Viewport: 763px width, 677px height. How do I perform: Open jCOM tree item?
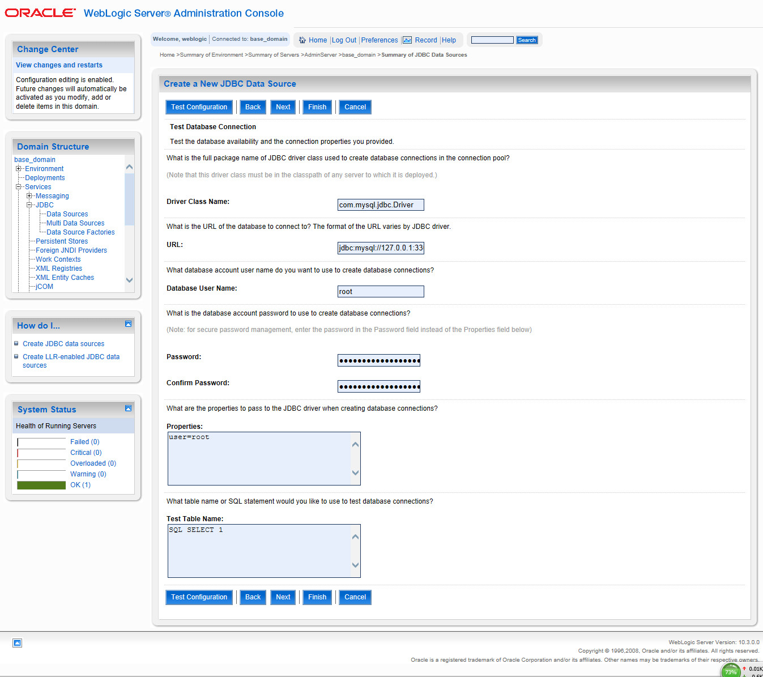click(x=44, y=287)
